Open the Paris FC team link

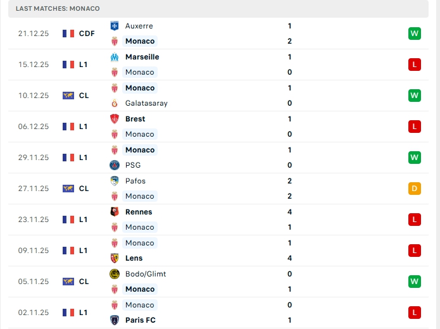tap(141, 320)
